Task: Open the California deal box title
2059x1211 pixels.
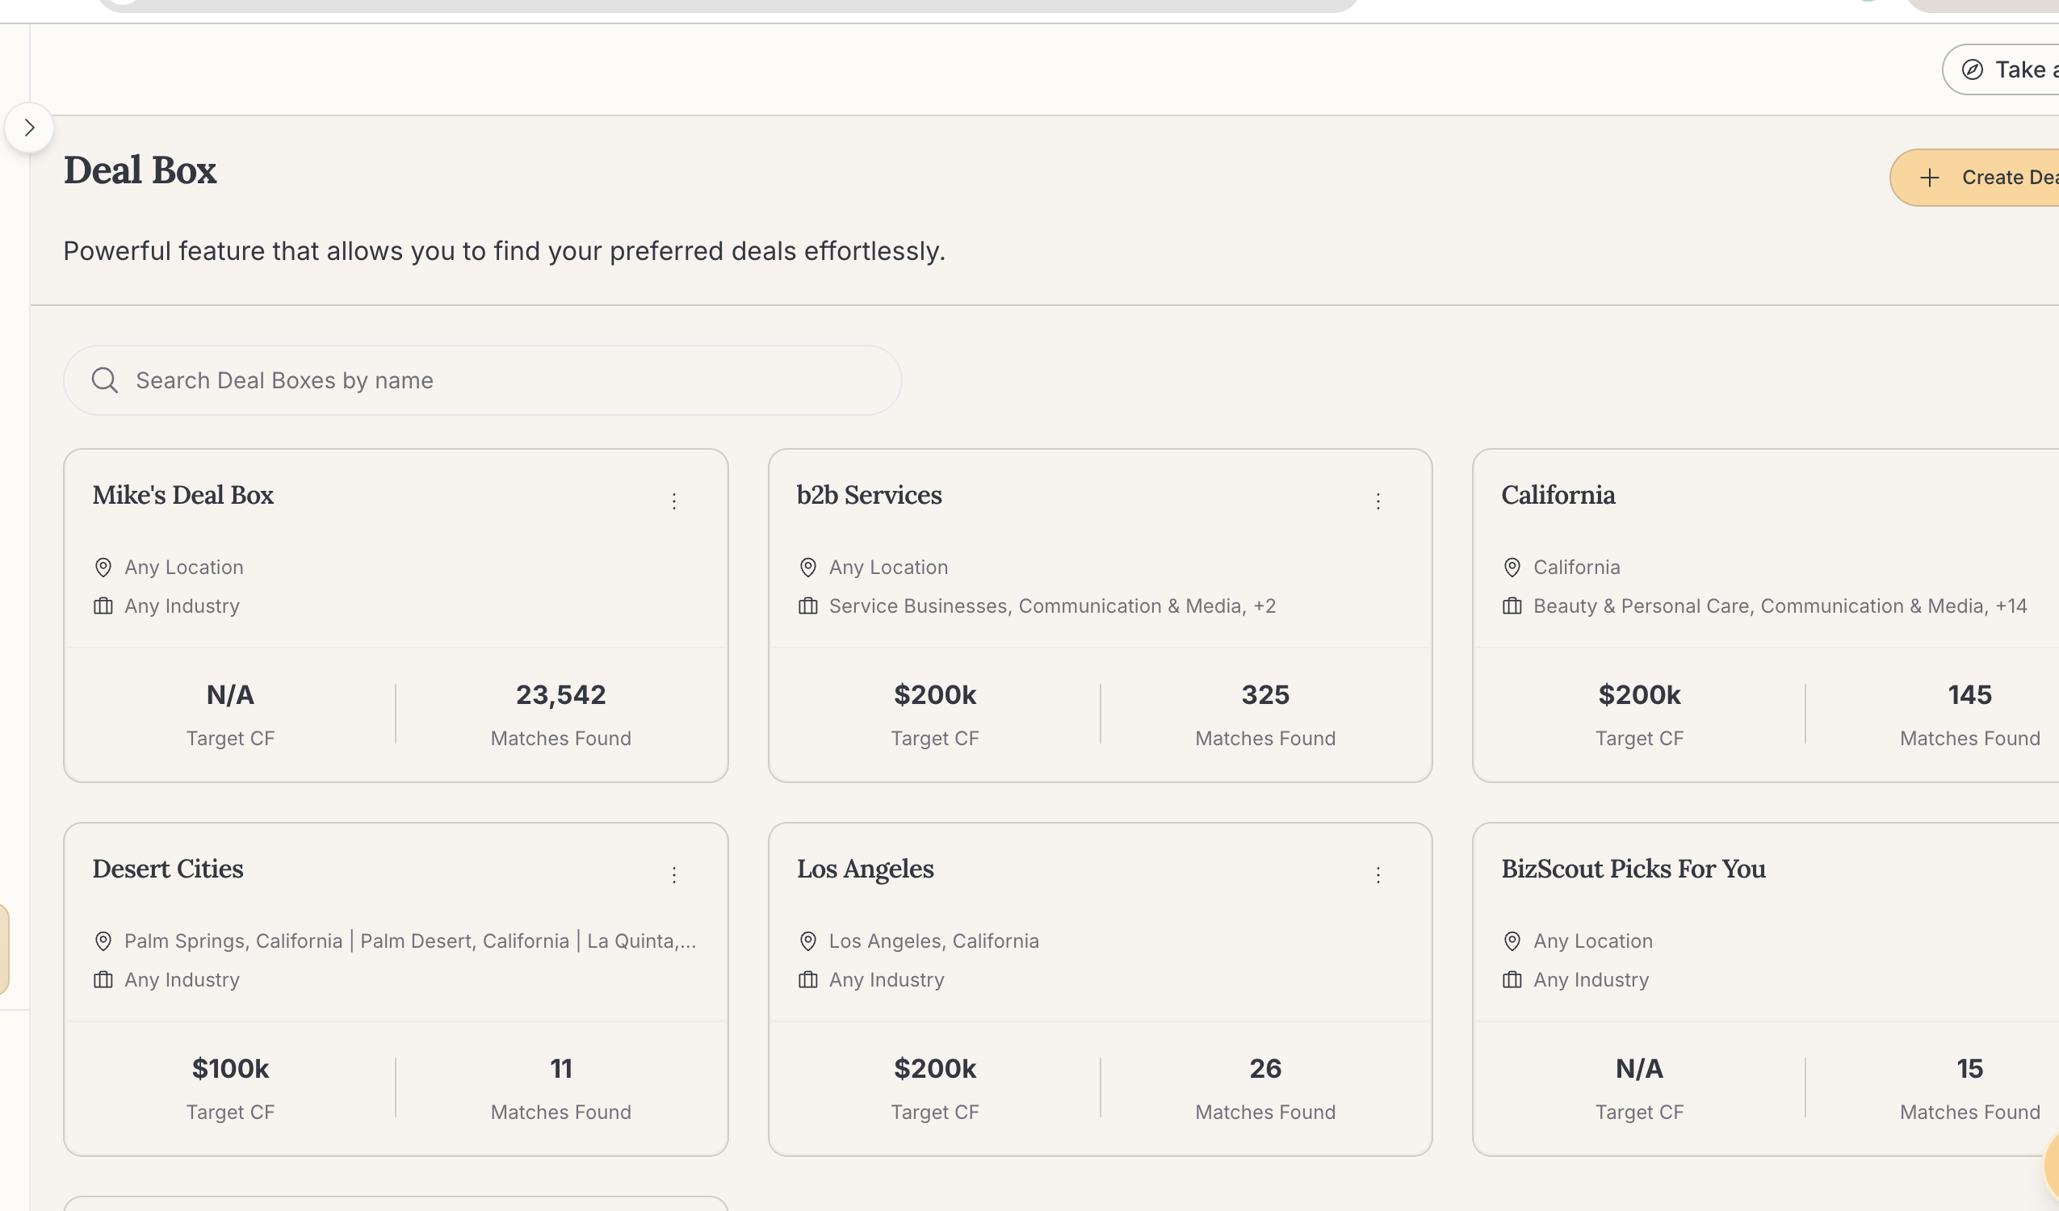Action: coord(1558,495)
